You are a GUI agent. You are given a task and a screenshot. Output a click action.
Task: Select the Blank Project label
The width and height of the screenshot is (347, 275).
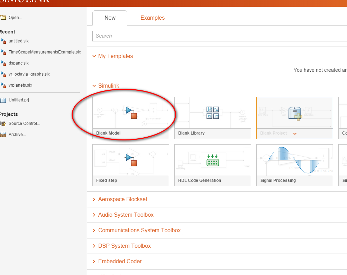tap(273, 133)
